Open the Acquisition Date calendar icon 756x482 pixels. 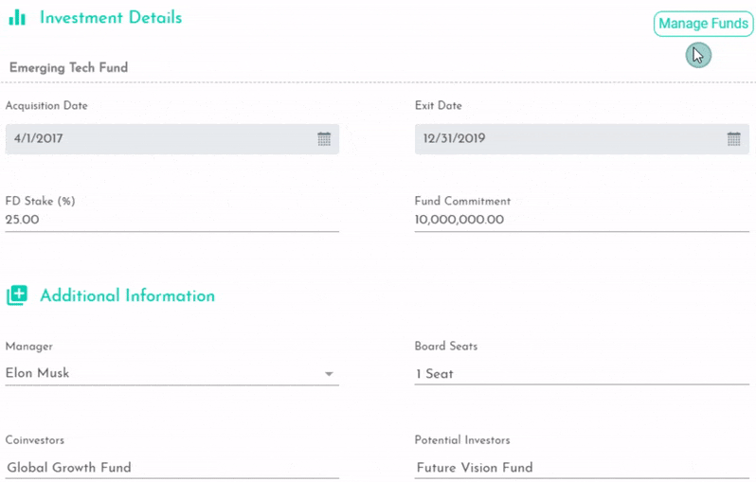324,139
